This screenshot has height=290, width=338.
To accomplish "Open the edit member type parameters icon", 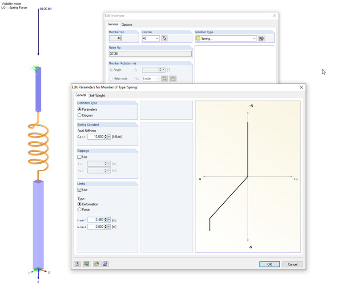I will click(x=262, y=39).
